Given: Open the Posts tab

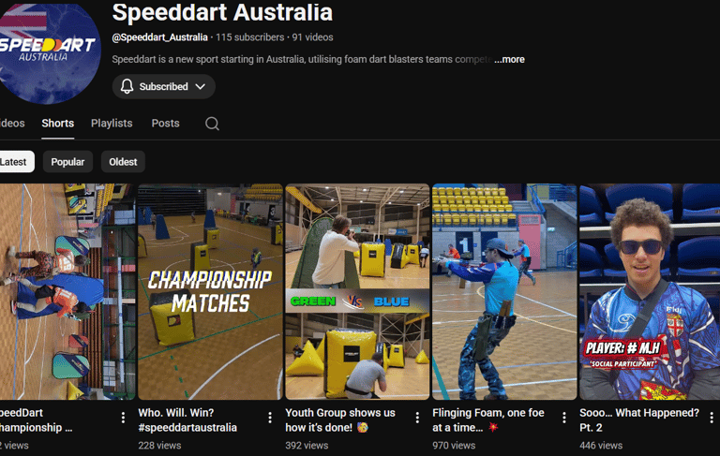Looking at the screenshot, I should [165, 124].
